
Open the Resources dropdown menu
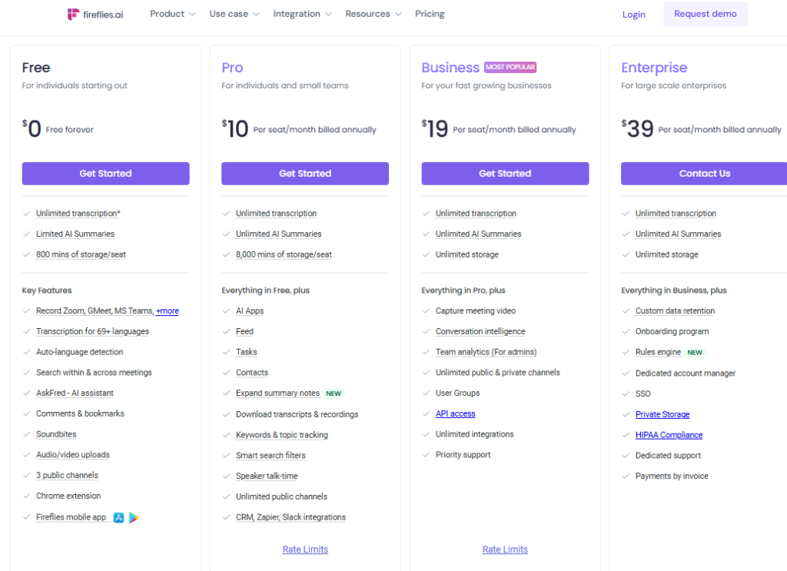(x=373, y=14)
